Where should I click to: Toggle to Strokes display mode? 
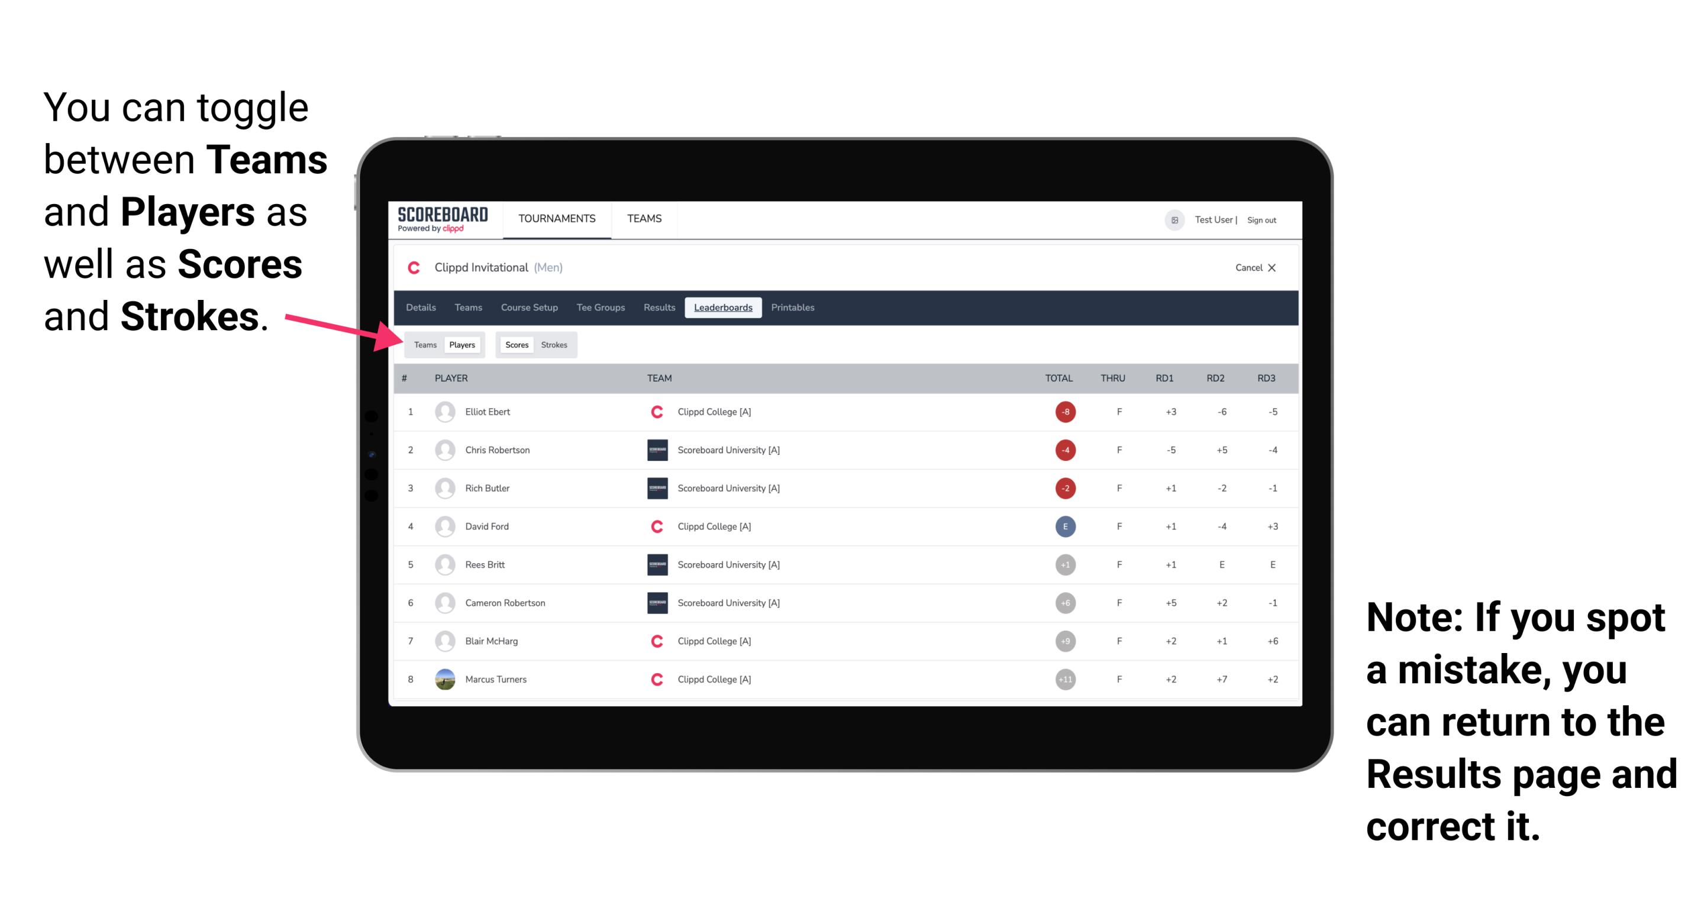point(556,344)
